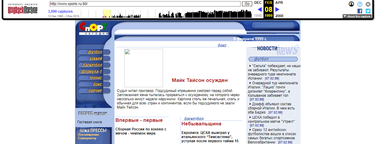Open ВОПРОС недели section
This screenshot has width=375, height=144.
click(x=93, y=113)
